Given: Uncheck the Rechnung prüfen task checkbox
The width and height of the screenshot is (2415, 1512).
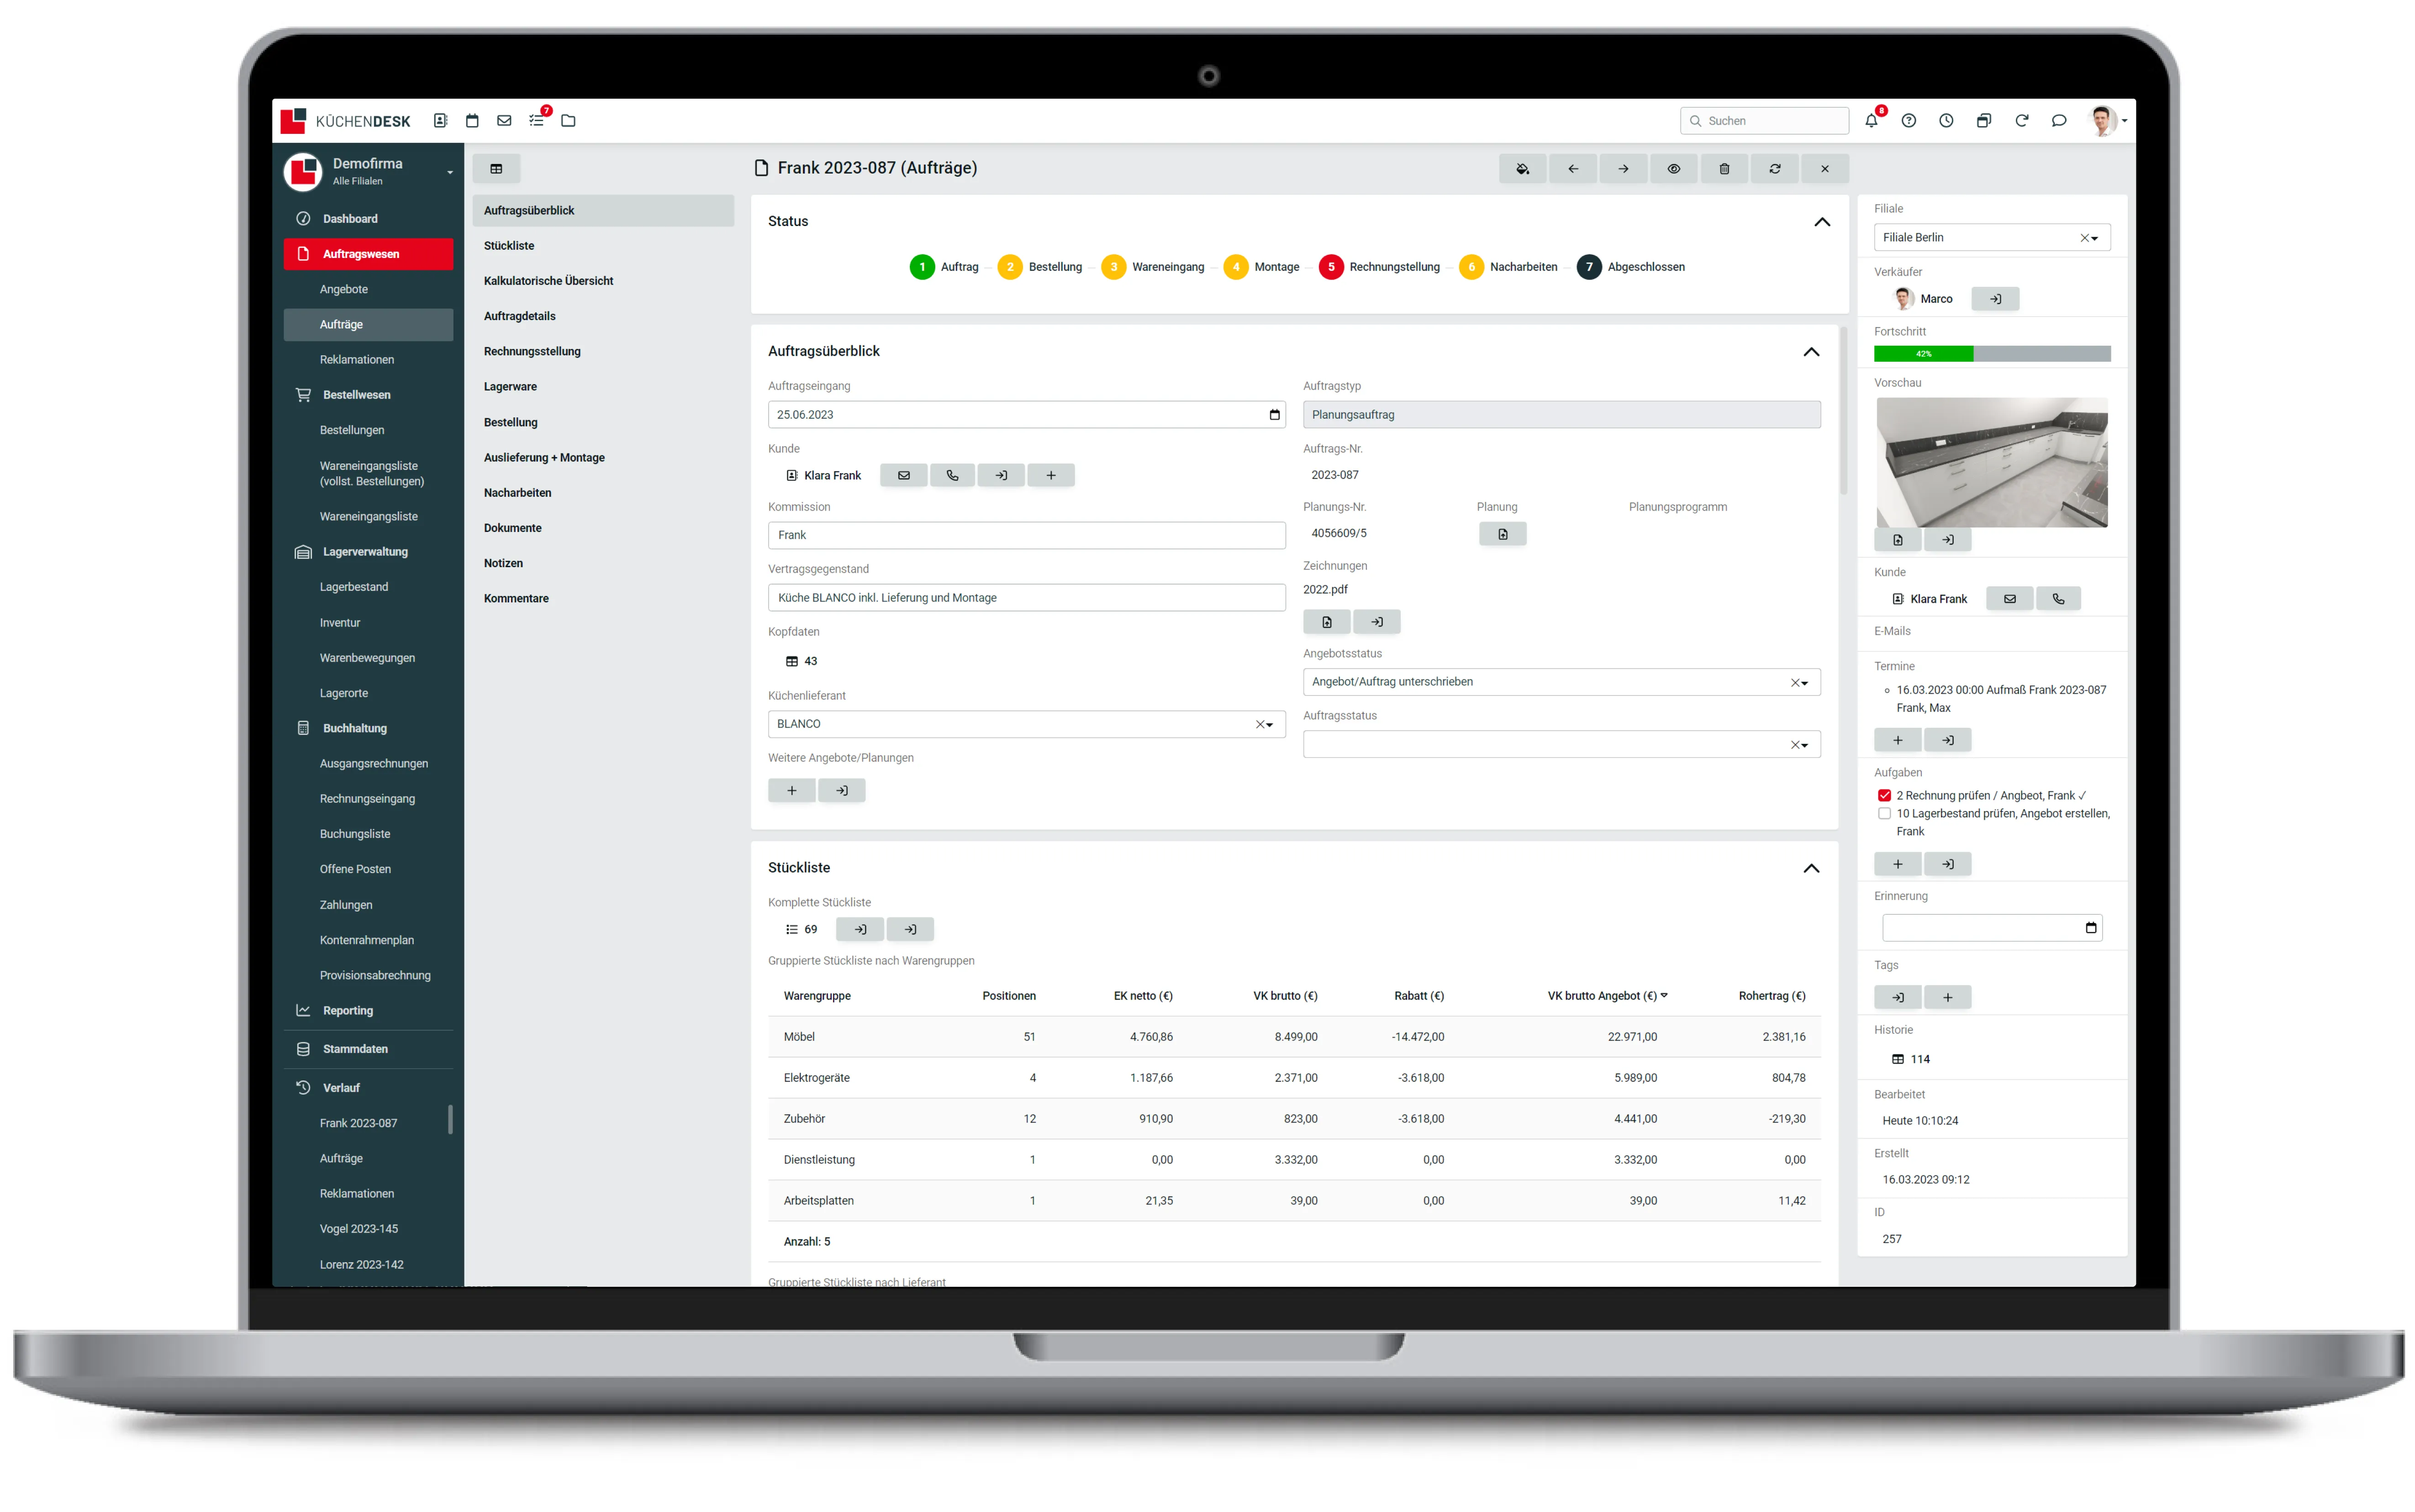Looking at the screenshot, I should click(x=1884, y=796).
